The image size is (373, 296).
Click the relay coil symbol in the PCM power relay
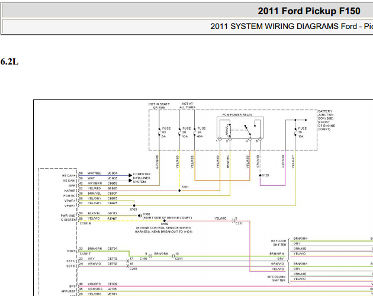tap(228, 130)
